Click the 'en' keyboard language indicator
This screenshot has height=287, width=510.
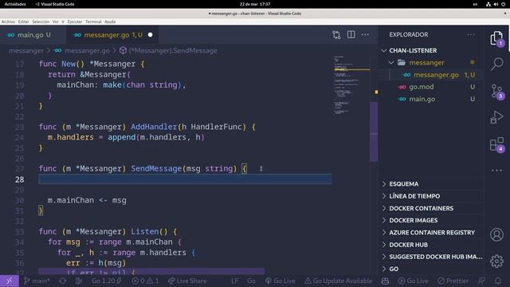tap(475, 4)
